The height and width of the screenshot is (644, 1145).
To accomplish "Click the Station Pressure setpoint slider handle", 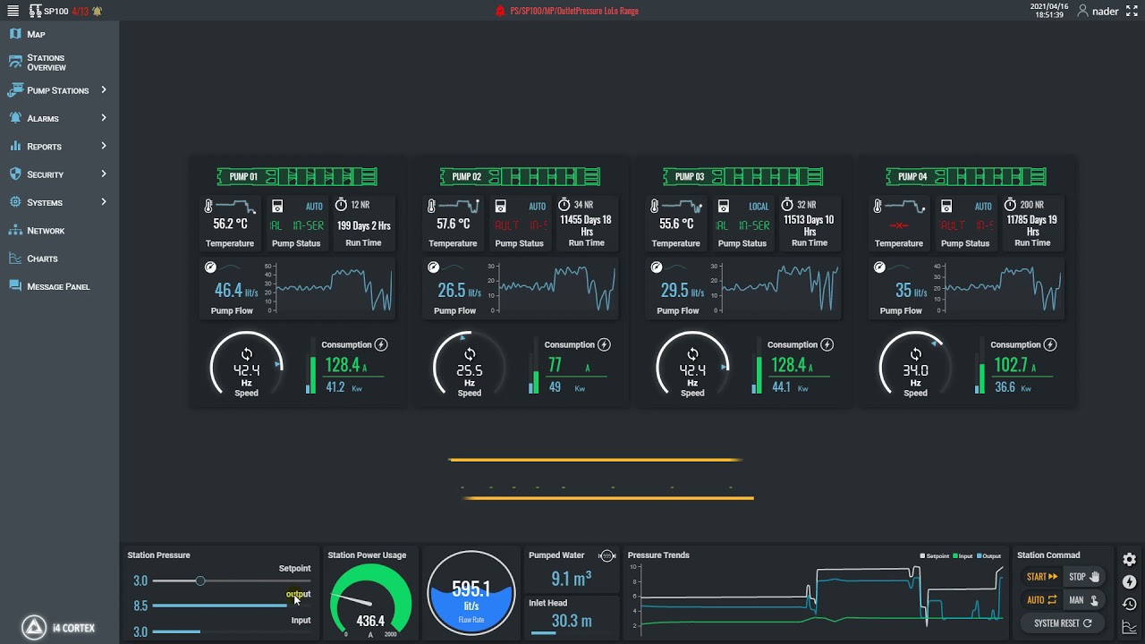I will tap(200, 581).
